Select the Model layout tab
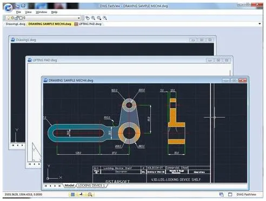Image resolution: width=266 pixels, height=201 pixels. [69, 185]
